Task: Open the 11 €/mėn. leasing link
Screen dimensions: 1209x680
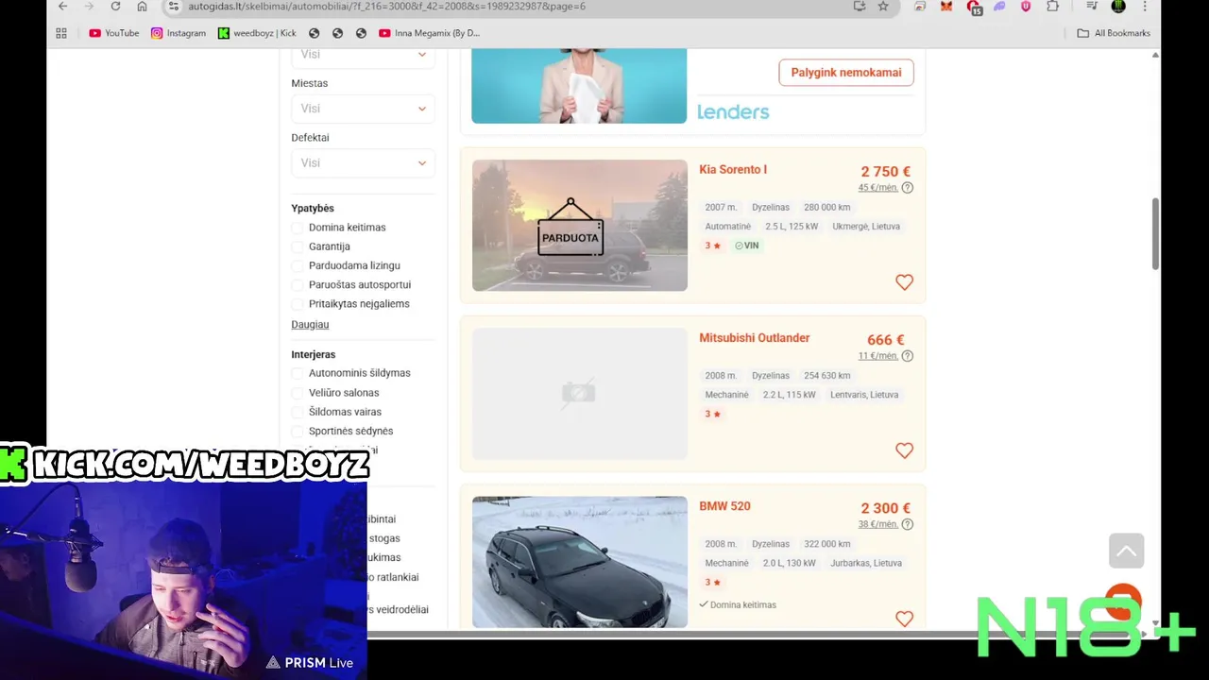Action: point(877,356)
